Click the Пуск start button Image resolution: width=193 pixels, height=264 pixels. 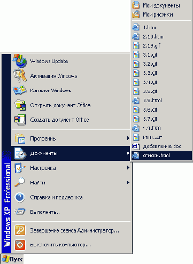[12, 259]
